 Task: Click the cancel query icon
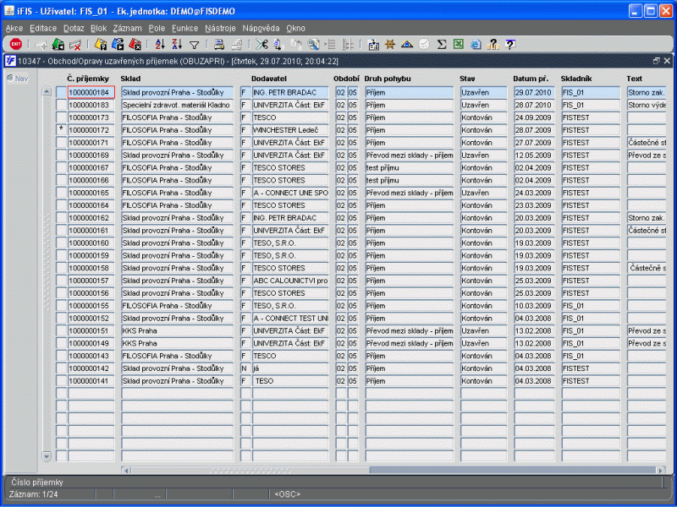135,44
